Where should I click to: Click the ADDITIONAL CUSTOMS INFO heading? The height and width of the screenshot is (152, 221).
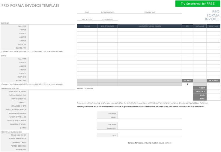pyautogui.click(x=11, y=132)
